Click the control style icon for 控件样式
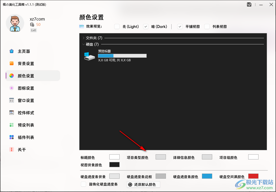Screen dimensions: 276x192 pos(12,113)
